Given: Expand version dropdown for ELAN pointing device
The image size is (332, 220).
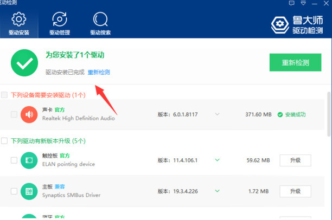Looking at the screenshot, I should click(x=217, y=160).
